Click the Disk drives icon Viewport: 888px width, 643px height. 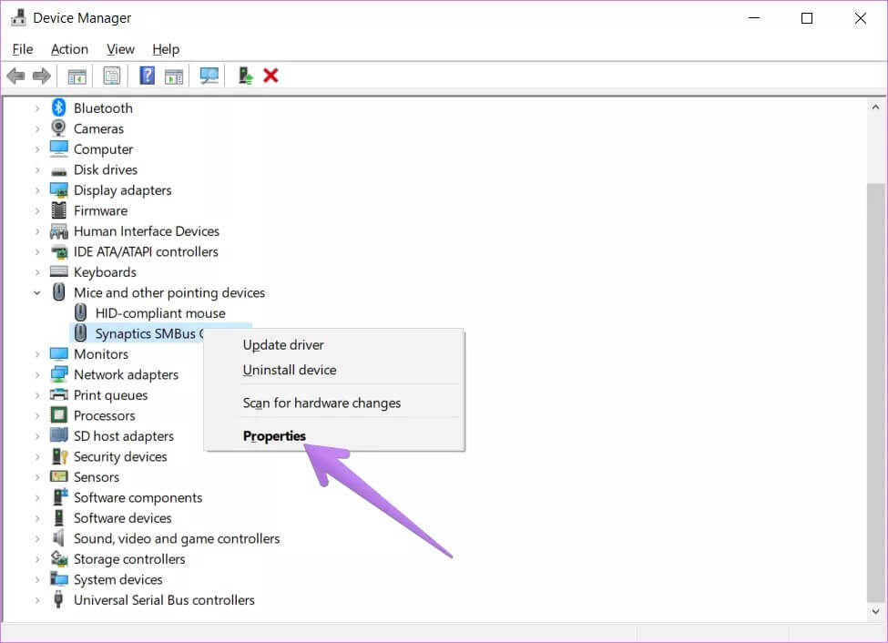click(59, 171)
